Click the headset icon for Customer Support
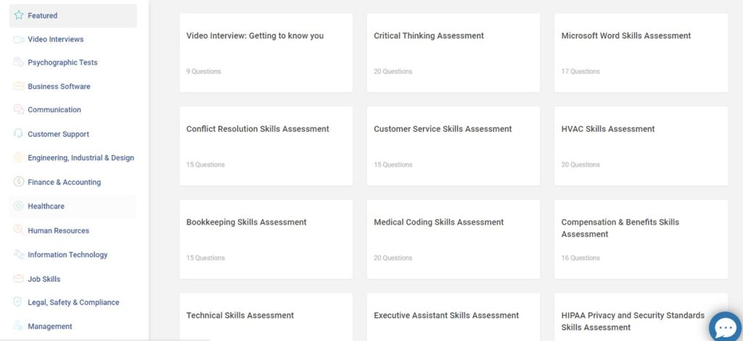The image size is (743, 341). pyautogui.click(x=18, y=133)
